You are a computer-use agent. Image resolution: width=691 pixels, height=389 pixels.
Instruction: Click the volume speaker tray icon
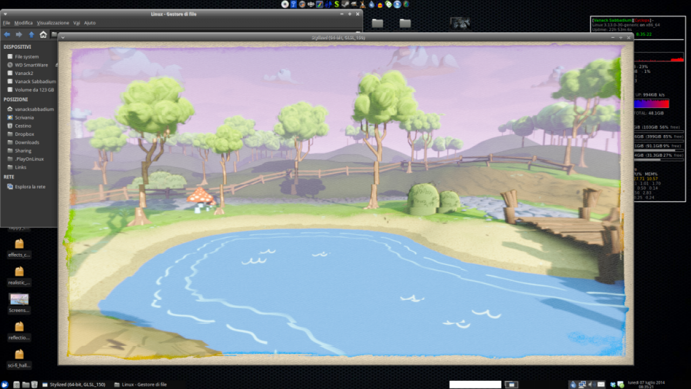click(592, 385)
